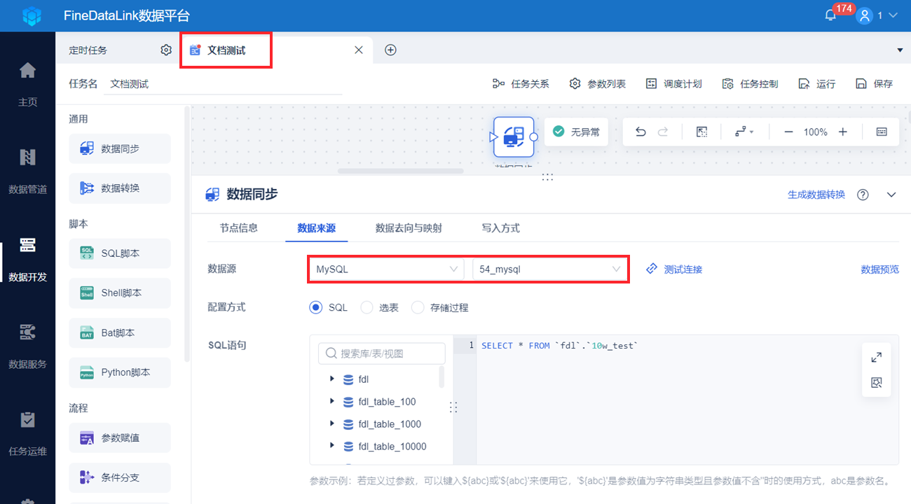This screenshot has height=504, width=911.
Task: Click 运行 to run the task
Action: click(x=817, y=84)
